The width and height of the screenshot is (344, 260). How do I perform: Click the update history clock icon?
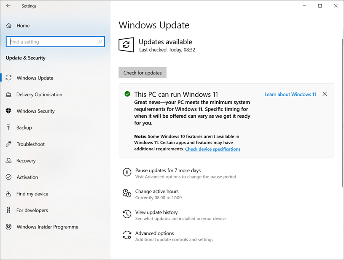click(127, 214)
